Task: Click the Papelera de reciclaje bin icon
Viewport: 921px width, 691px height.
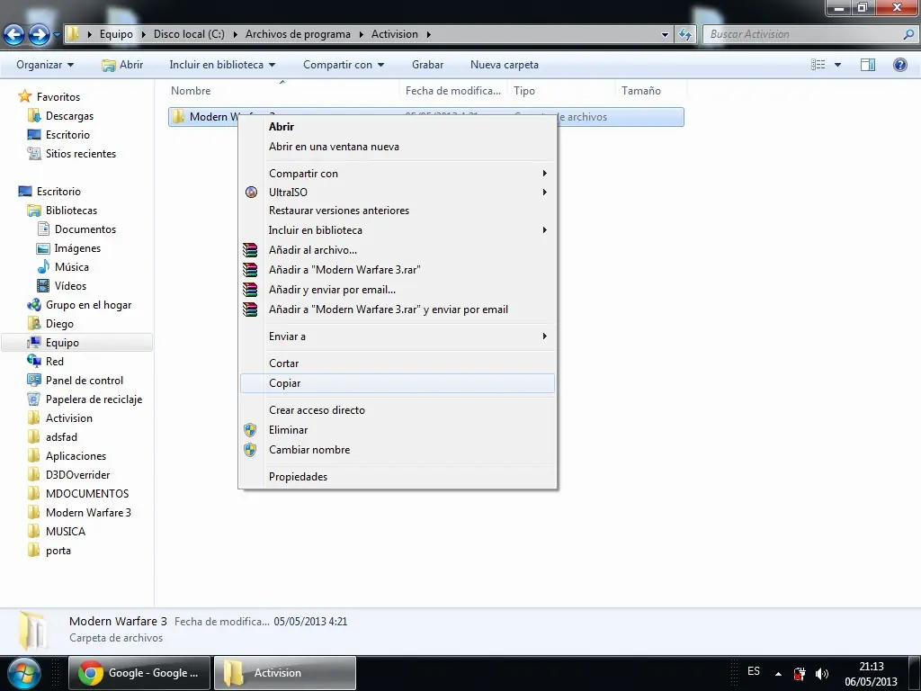Action: 34,399
